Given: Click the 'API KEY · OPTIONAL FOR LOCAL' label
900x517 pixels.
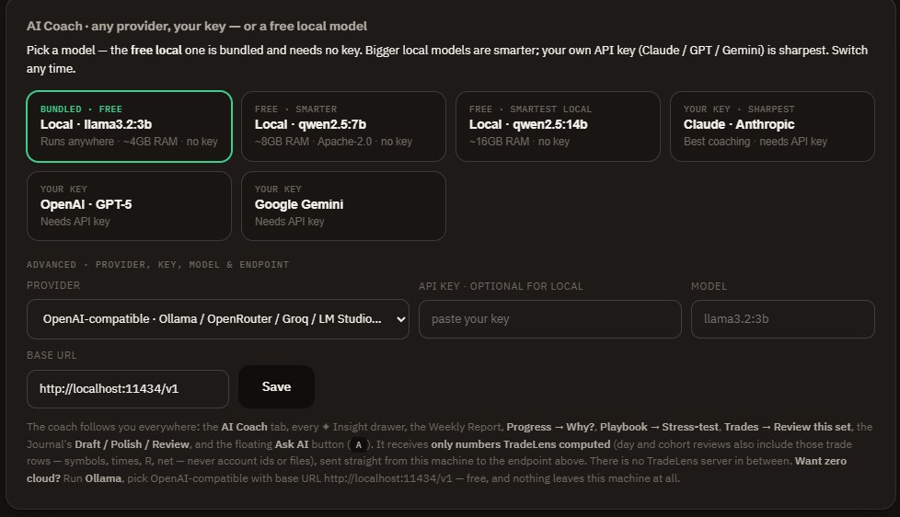Looking at the screenshot, I should 501,286.
